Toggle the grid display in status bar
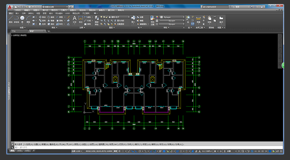Screen dimensions: 290x160 (120, 151)
